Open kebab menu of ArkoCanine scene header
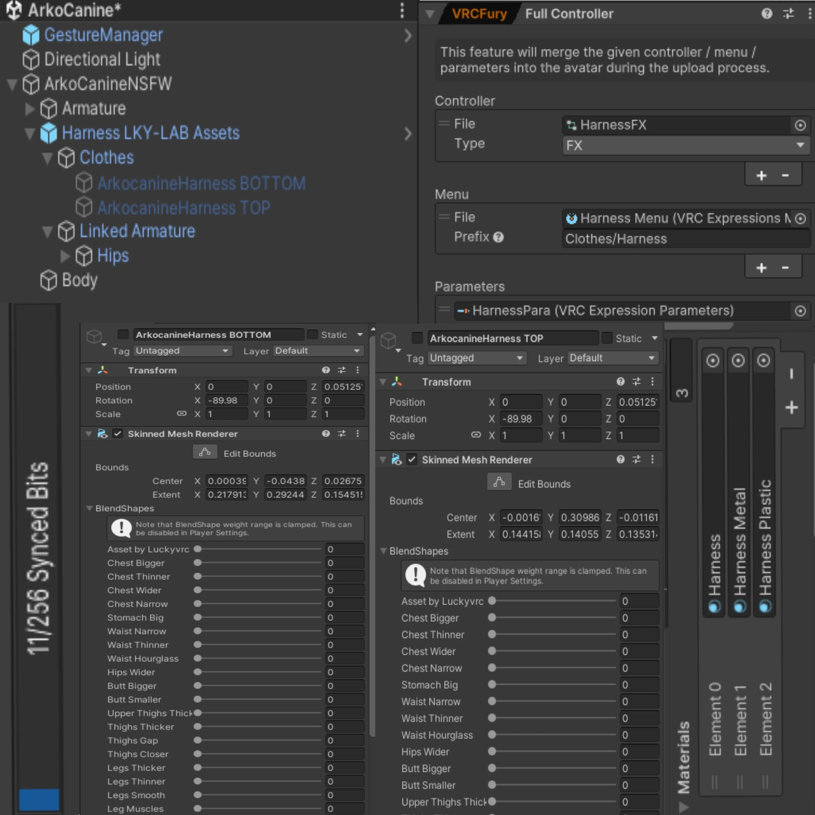The height and width of the screenshot is (815, 815). (x=402, y=10)
